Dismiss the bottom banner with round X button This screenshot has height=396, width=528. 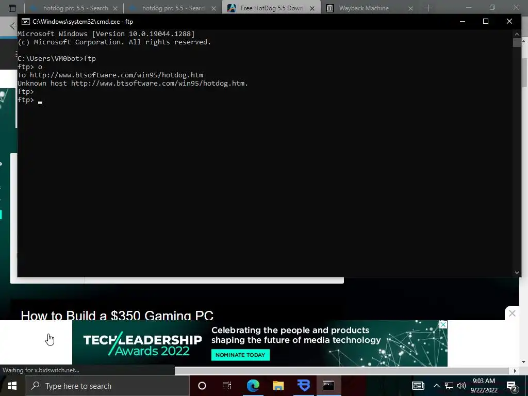(x=512, y=313)
